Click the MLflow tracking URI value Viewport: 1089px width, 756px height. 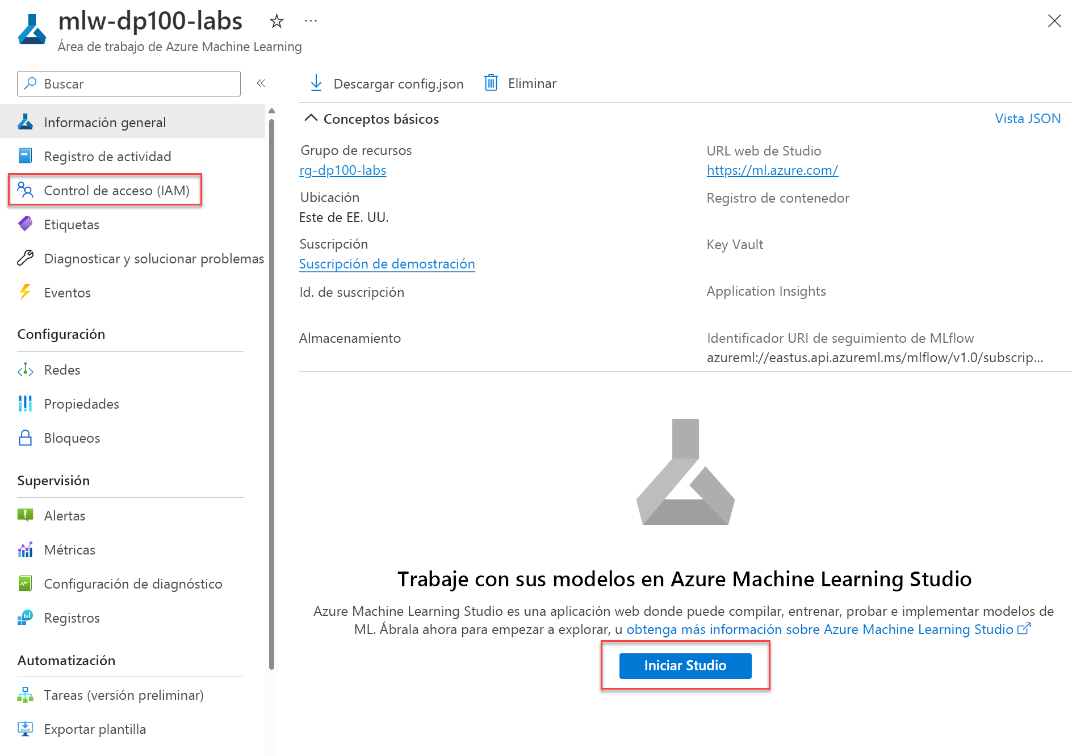pyautogui.click(x=875, y=357)
